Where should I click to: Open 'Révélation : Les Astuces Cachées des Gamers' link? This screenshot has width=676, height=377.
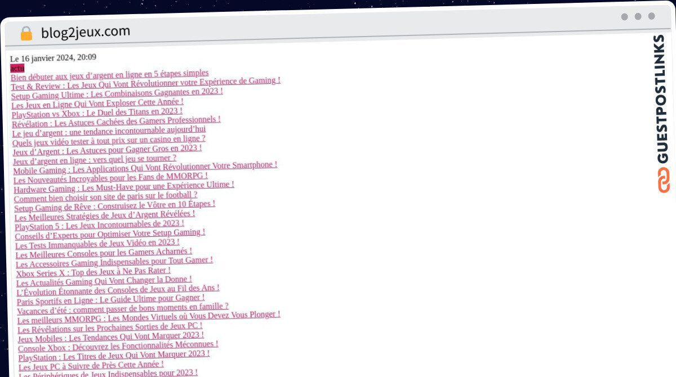coord(117,122)
